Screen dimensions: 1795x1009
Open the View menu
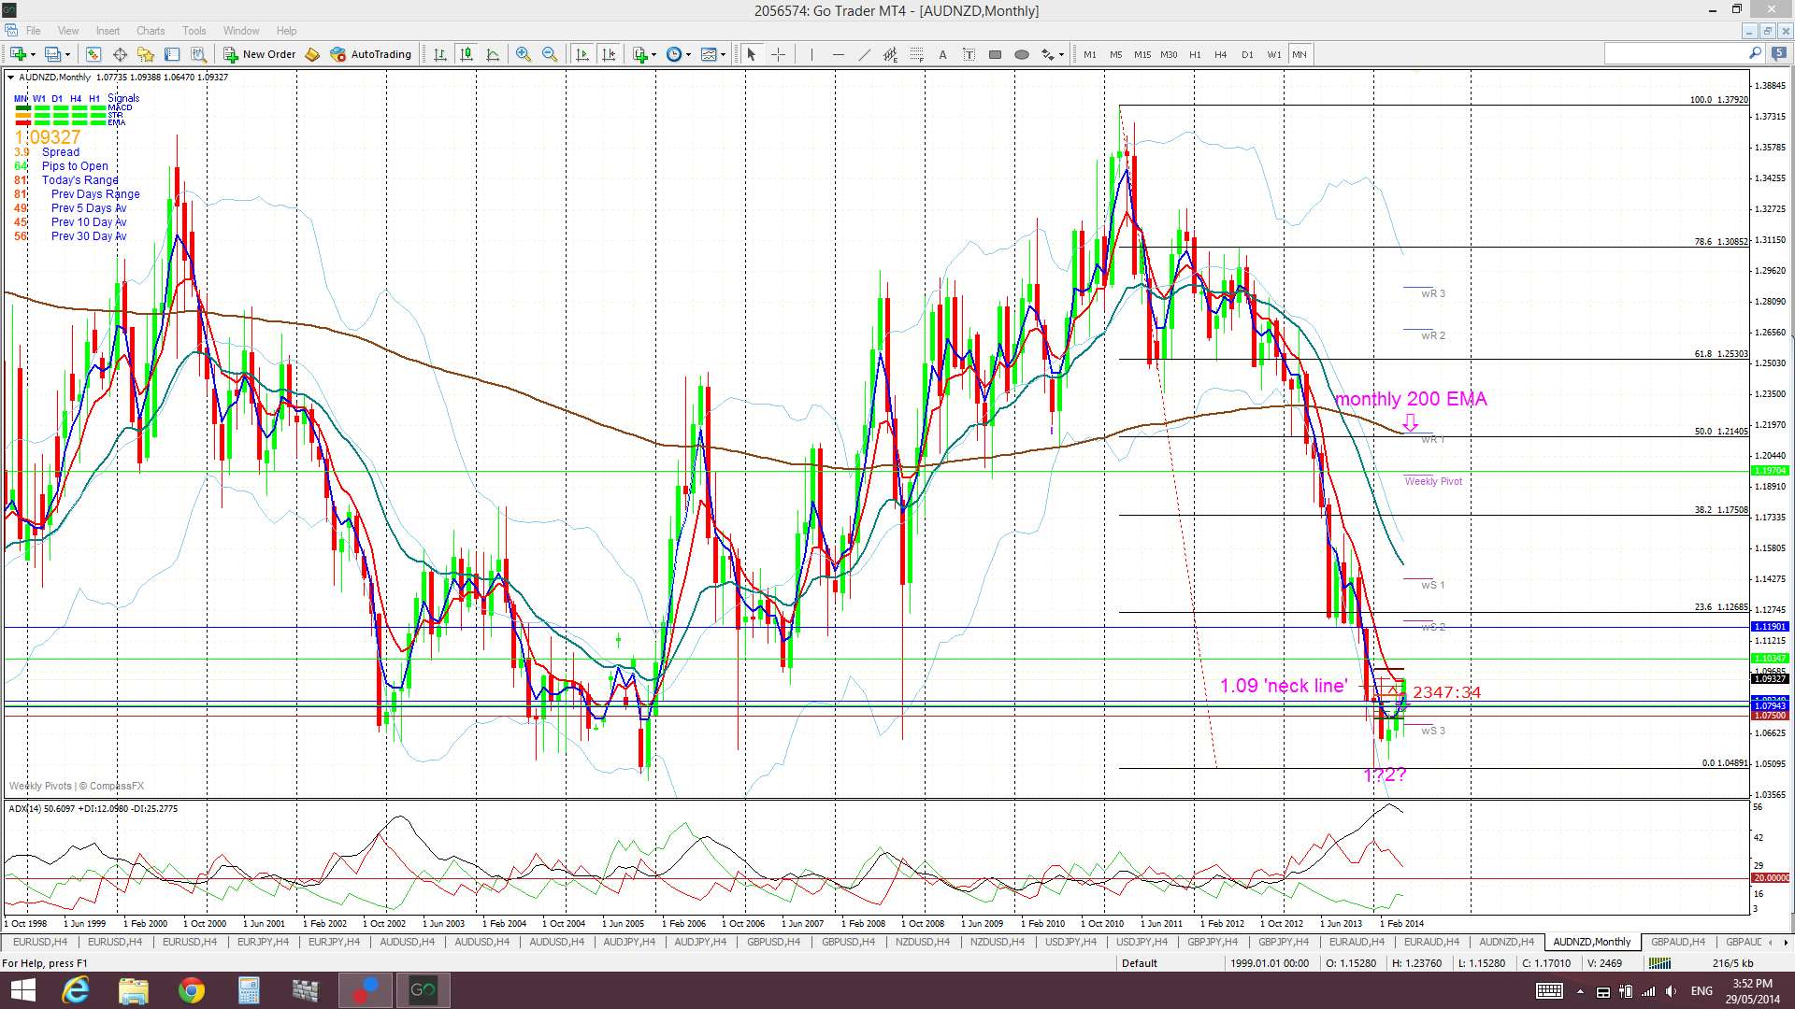coord(68,31)
